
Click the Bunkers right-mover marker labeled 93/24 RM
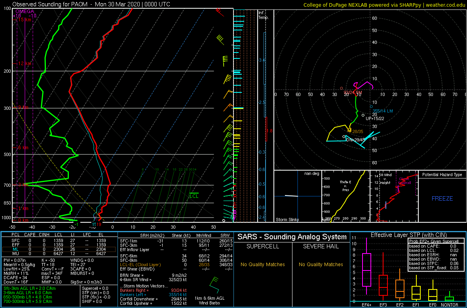(341, 88)
